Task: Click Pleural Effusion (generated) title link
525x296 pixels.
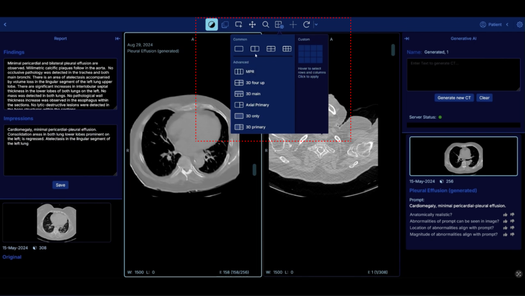Action: point(443,190)
